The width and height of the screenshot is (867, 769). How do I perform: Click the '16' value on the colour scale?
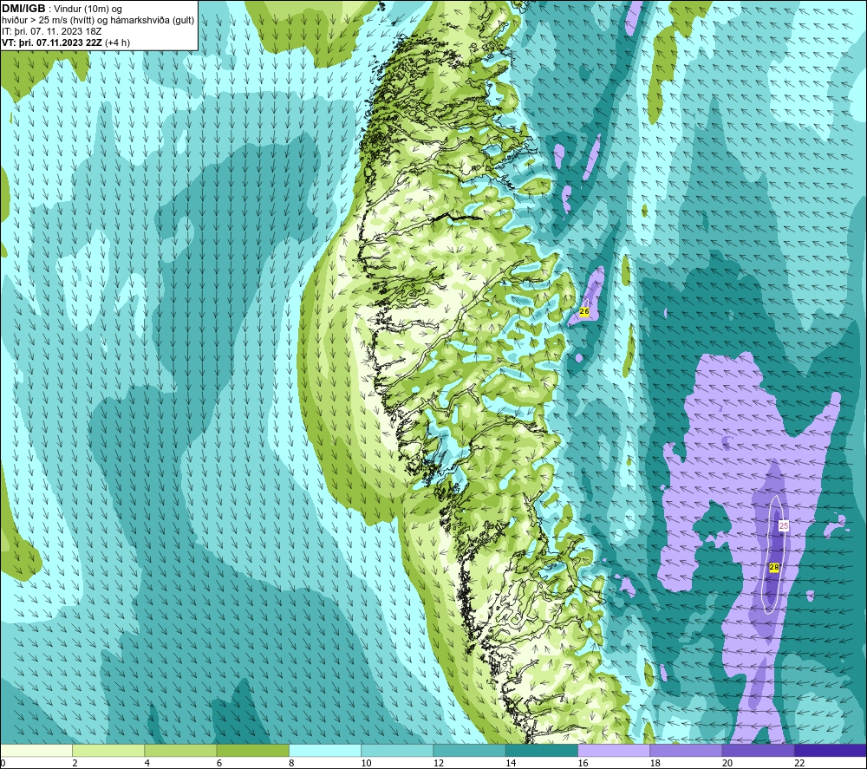coord(583,763)
